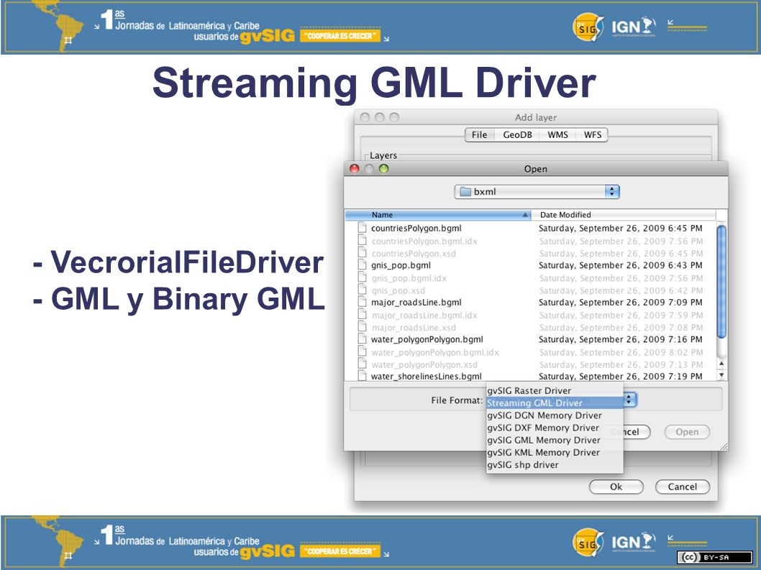Click the gnis_pop.bgml file icon

pos(362,265)
